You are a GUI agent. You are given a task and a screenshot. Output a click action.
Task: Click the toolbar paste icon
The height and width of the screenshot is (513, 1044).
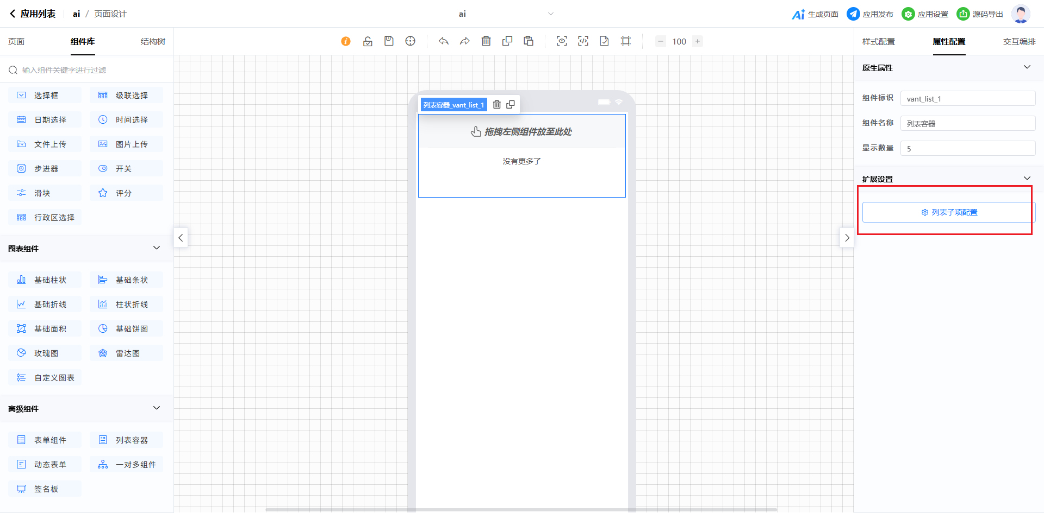529,41
